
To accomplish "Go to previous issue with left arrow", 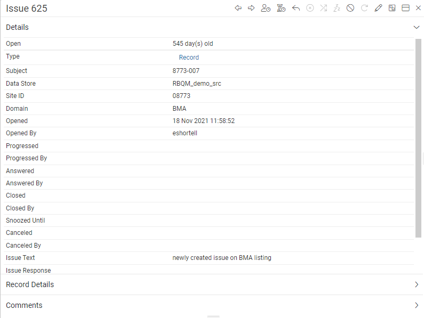I will [238, 8].
